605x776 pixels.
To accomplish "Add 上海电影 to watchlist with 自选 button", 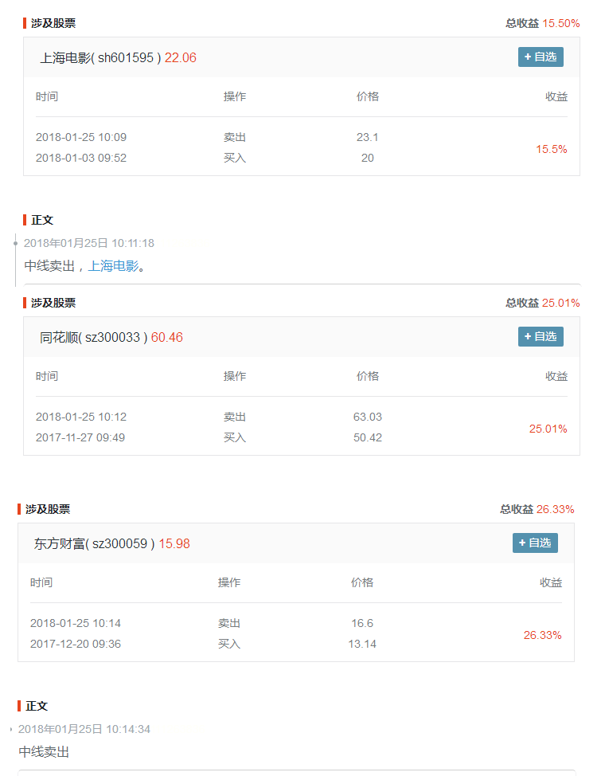I will (541, 57).
